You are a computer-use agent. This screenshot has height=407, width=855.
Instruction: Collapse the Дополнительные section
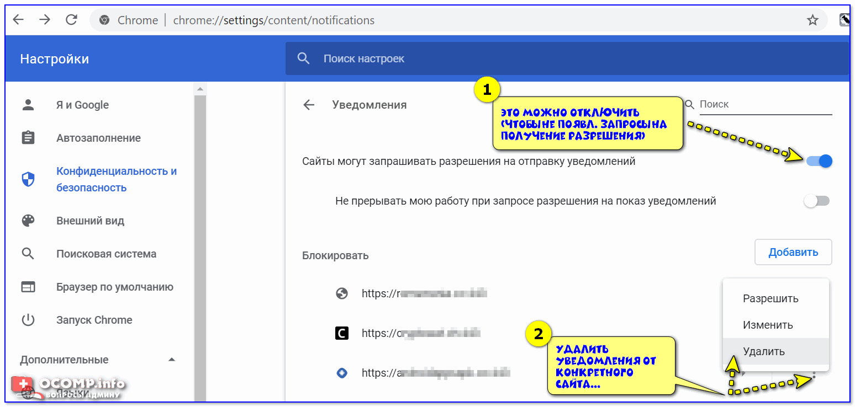171,360
